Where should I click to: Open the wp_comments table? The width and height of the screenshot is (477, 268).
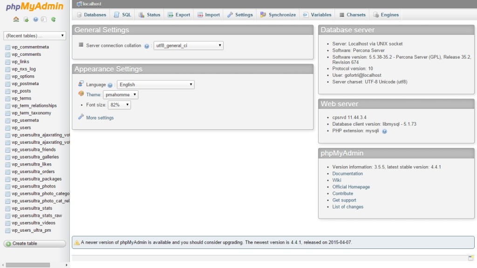[26, 54]
